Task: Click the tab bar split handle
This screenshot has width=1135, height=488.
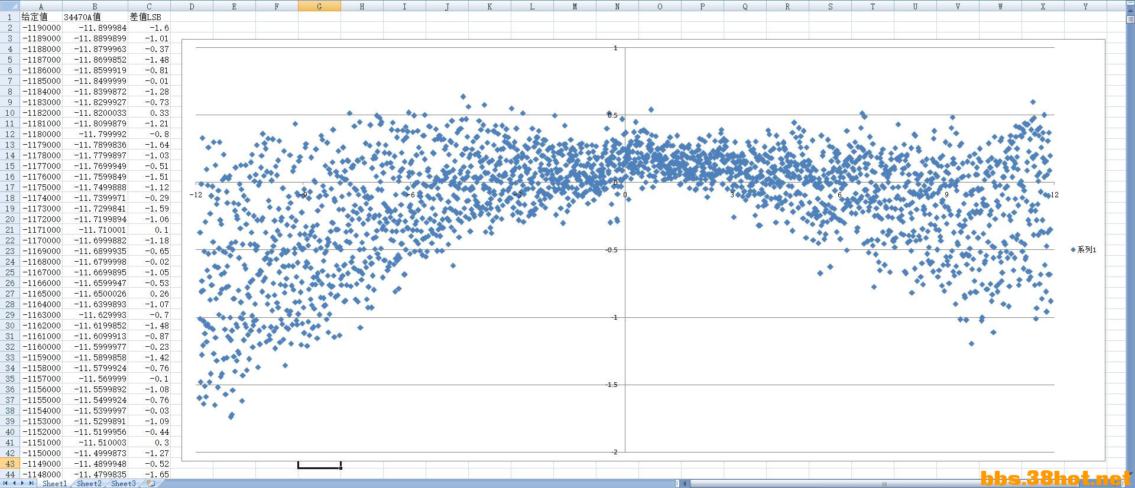Action: [x=677, y=483]
